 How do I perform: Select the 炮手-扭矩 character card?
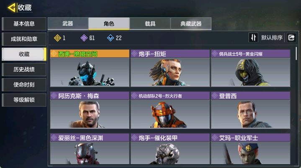pos(170,68)
